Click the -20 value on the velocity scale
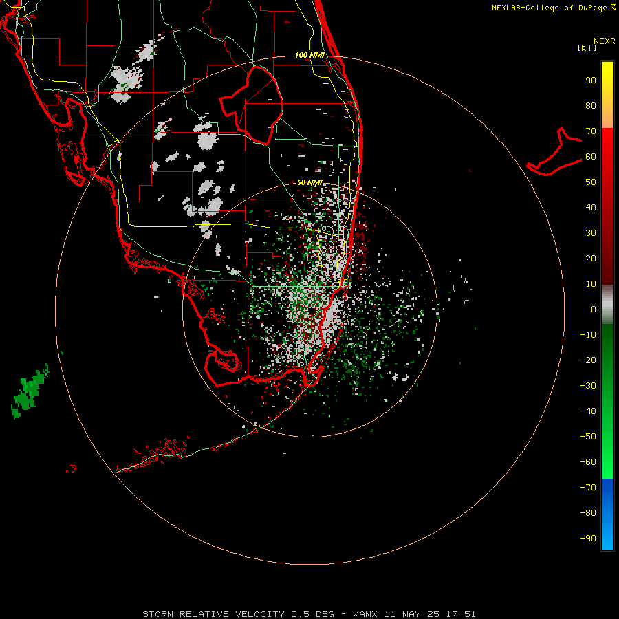 point(588,360)
